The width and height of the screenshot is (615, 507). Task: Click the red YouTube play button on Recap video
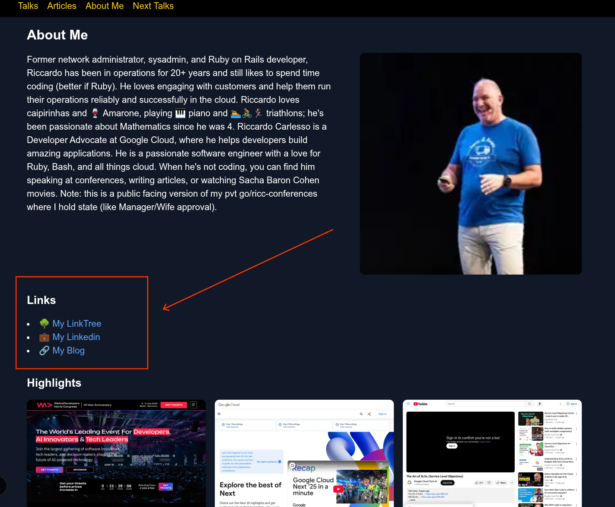click(338, 489)
